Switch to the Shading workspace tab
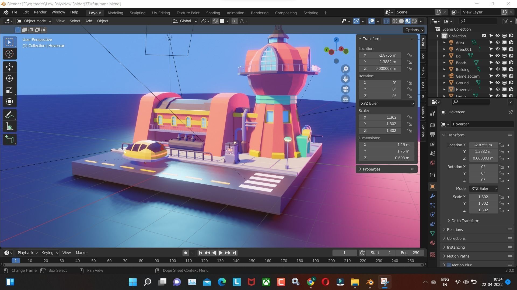The height and width of the screenshot is (290, 517). [x=213, y=13]
